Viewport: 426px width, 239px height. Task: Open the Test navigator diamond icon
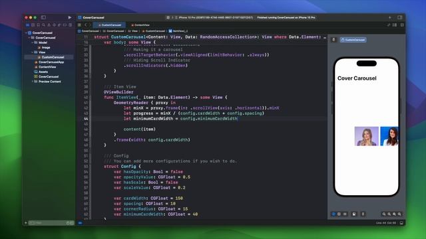[x=54, y=25]
